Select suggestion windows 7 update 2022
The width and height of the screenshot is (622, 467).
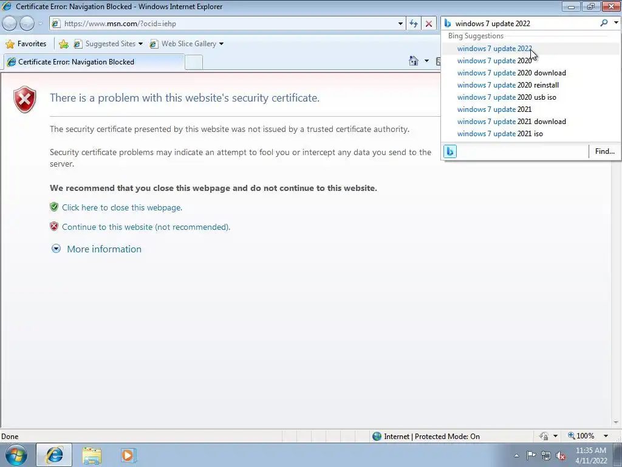pos(531,49)
